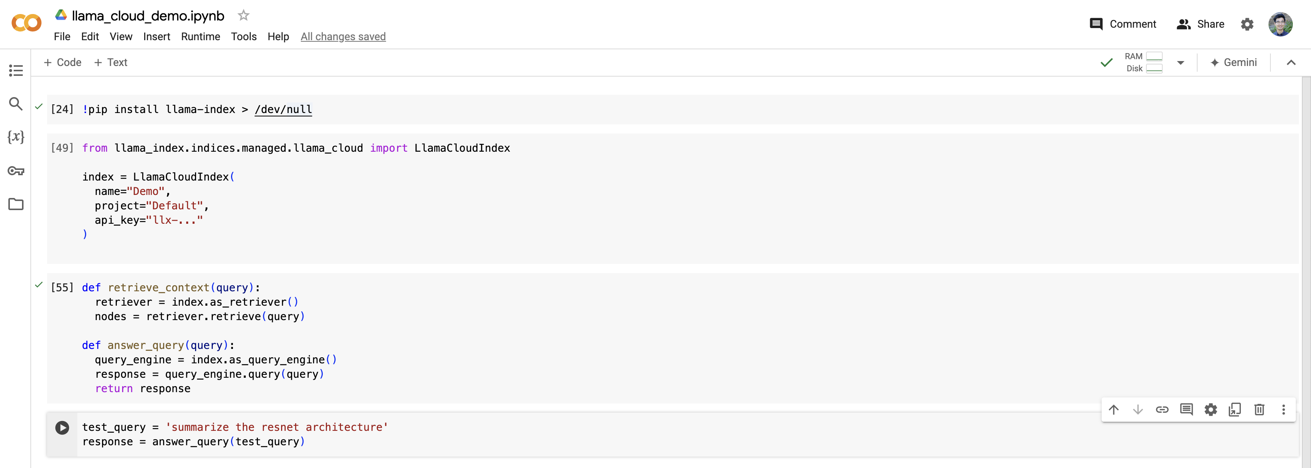Open the secrets key panel
Screen dimensions: 1311x468
(x=16, y=171)
